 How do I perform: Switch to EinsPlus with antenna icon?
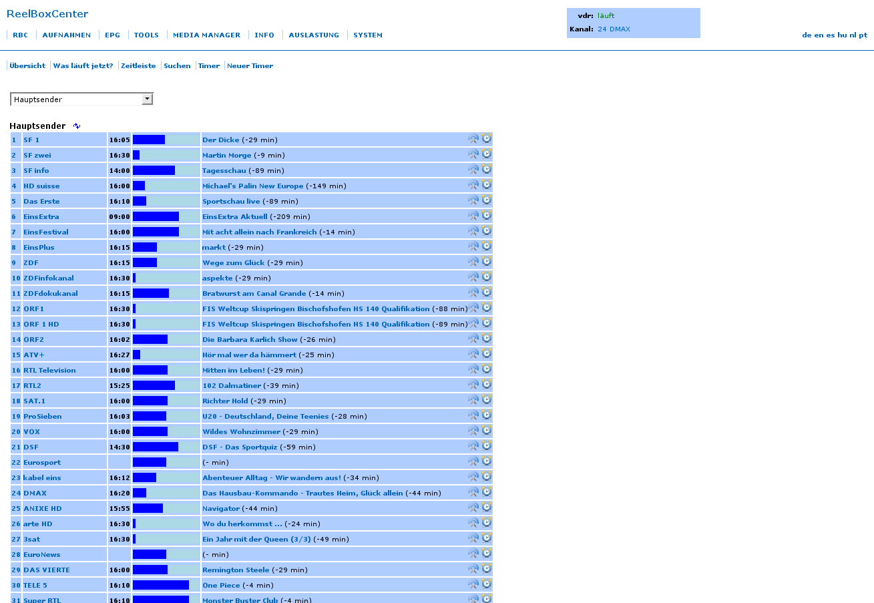[x=473, y=246]
